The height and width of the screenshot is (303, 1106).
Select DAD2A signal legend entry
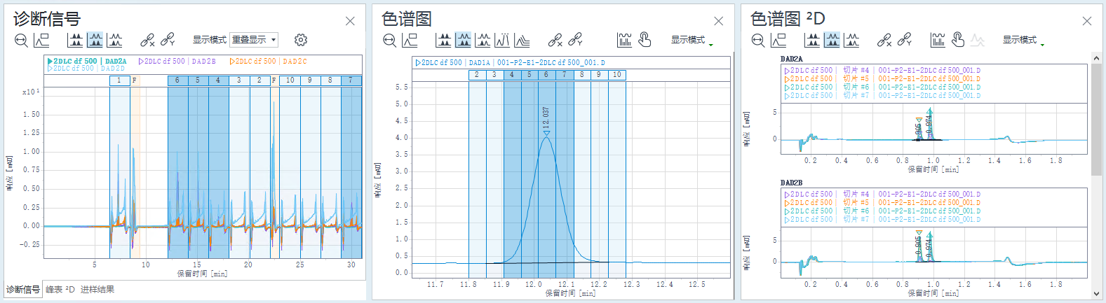(x=87, y=62)
